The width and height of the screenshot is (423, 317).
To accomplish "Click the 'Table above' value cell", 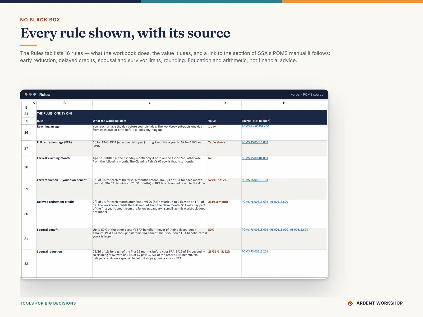I will [x=224, y=148].
